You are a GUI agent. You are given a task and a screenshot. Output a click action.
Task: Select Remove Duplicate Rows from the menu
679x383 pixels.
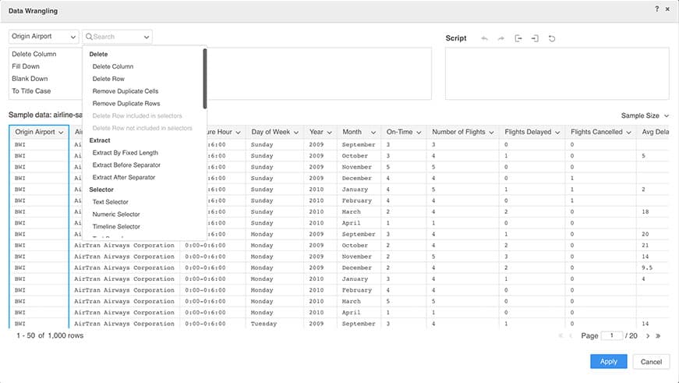click(x=126, y=103)
